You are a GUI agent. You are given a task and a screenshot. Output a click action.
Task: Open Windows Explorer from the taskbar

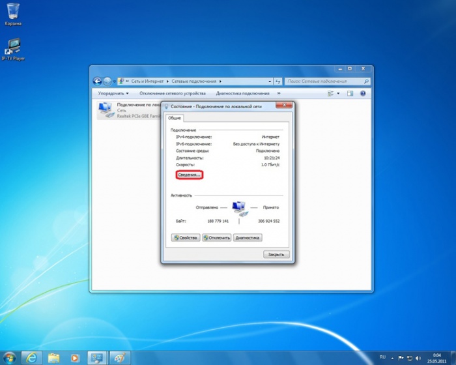point(53,357)
